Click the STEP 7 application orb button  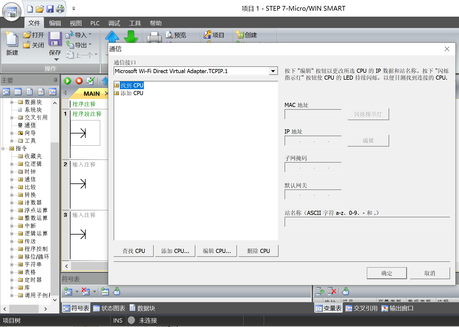12,12
